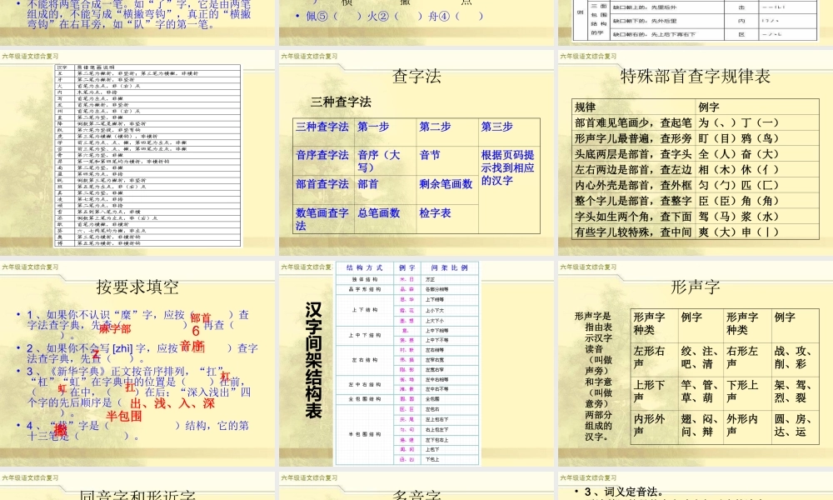
Task: Click the example 爽（大）申（丨）
Action: [738, 232]
